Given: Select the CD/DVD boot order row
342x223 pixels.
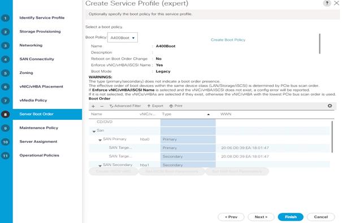Looking at the screenshot, I should pos(209,122).
